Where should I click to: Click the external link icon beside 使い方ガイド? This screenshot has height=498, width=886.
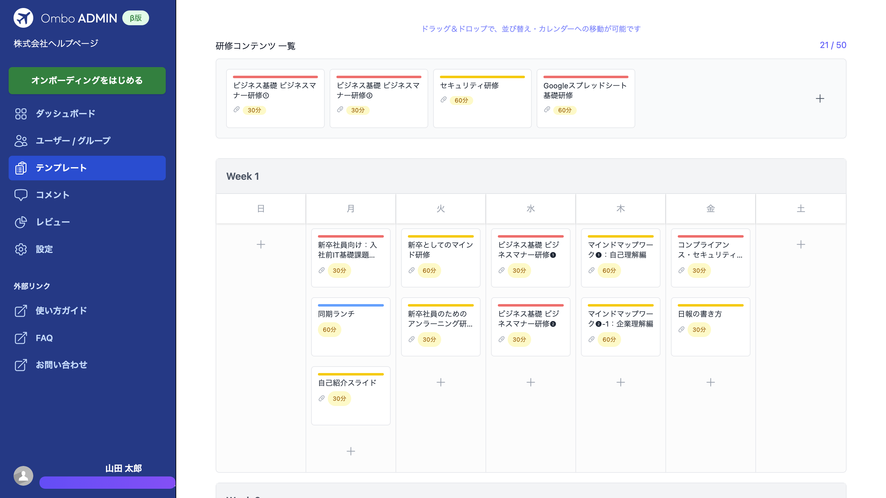(21, 311)
